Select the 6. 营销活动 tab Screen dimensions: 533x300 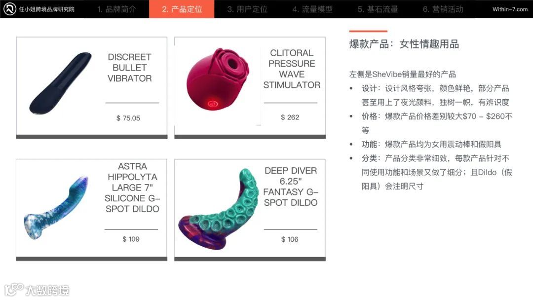tap(443, 9)
